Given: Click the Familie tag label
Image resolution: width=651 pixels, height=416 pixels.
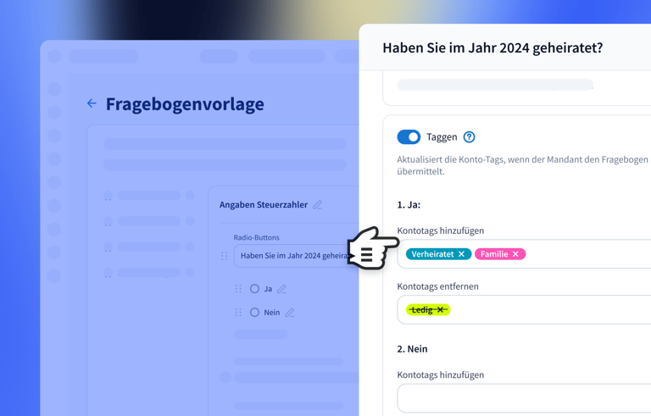Looking at the screenshot, I should (x=495, y=254).
